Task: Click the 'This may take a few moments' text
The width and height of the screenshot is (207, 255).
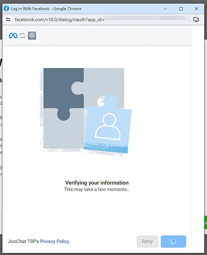Action: click(x=97, y=189)
